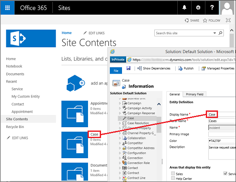Switch to the Primary Field tab
The image size is (236, 182).
195,94
